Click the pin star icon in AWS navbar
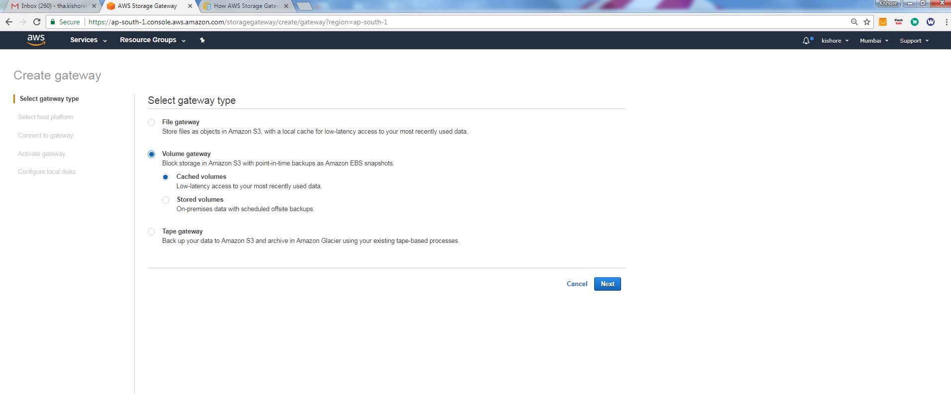The image size is (951, 394). (202, 40)
